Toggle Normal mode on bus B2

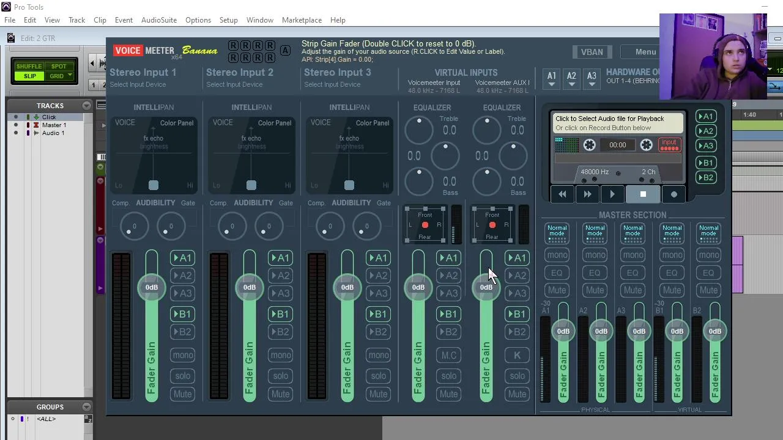[x=708, y=232]
